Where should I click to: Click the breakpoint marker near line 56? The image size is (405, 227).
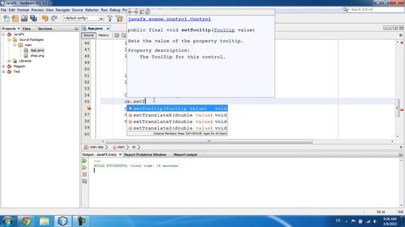click(x=89, y=108)
